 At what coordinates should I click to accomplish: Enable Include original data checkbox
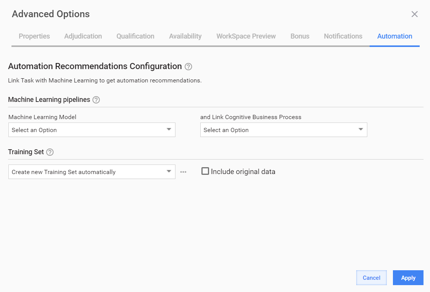coord(205,171)
